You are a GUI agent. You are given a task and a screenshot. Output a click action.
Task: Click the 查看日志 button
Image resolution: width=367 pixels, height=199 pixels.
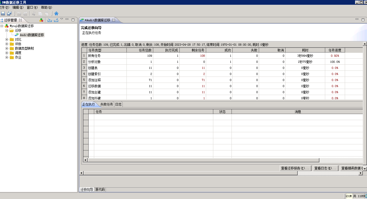pos(325,168)
